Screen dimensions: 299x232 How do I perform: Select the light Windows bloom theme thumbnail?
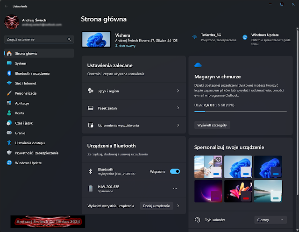[238, 167]
